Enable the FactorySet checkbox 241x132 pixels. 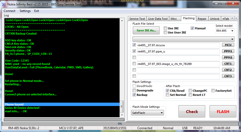pos(213,91)
